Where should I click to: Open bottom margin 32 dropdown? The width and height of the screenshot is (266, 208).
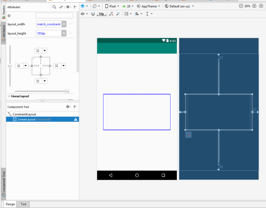(x=45, y=81)
